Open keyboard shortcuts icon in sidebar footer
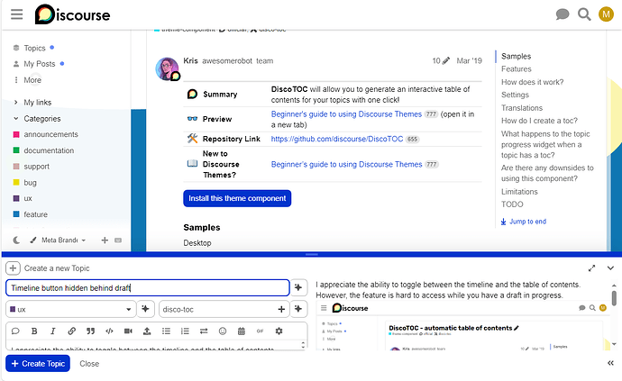 point(118,240)
